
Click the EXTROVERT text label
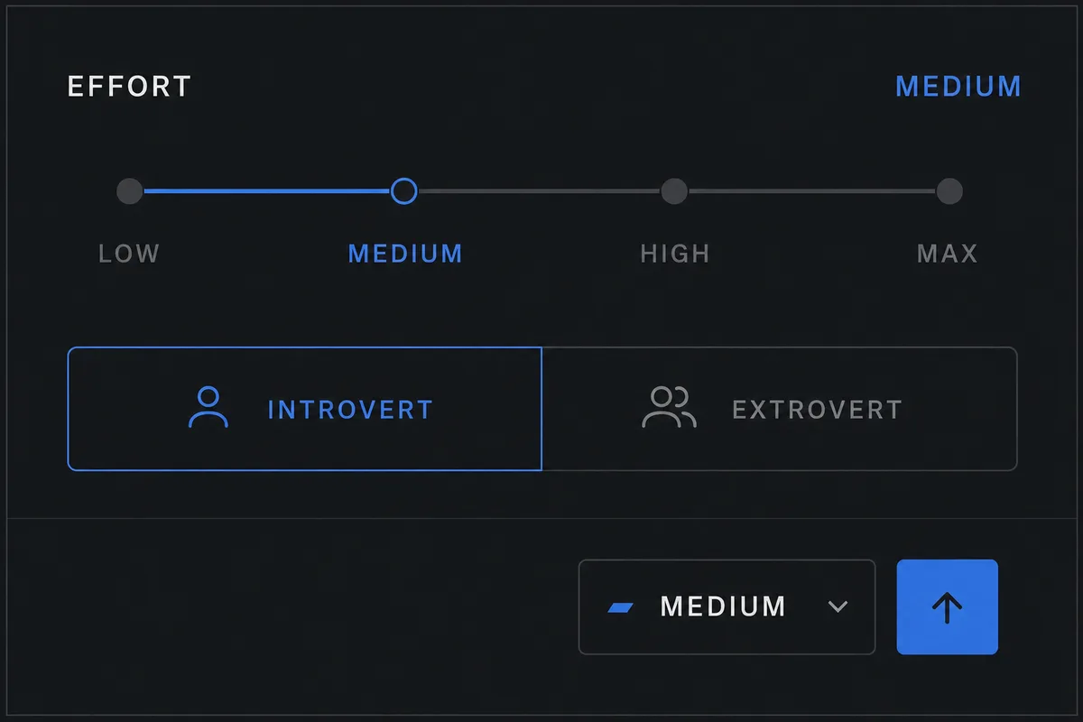tap(817, 410)
